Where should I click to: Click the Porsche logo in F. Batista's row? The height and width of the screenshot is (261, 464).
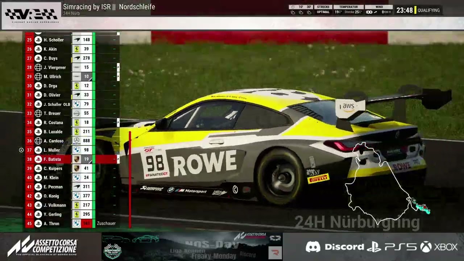click(76, 159)
